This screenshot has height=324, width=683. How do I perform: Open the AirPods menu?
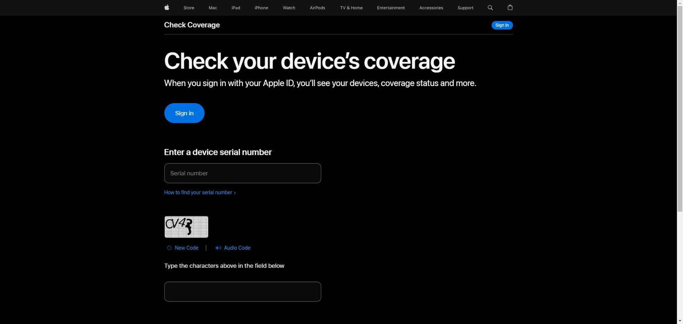(x=317, y=8)
